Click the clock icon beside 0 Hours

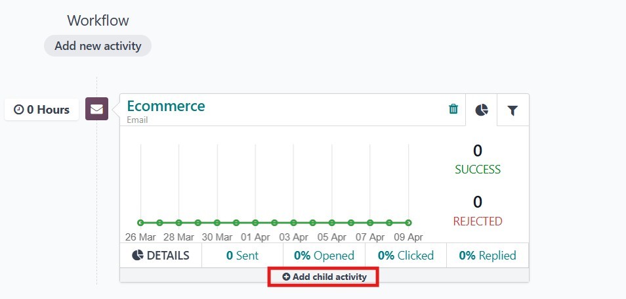point(19,110)
